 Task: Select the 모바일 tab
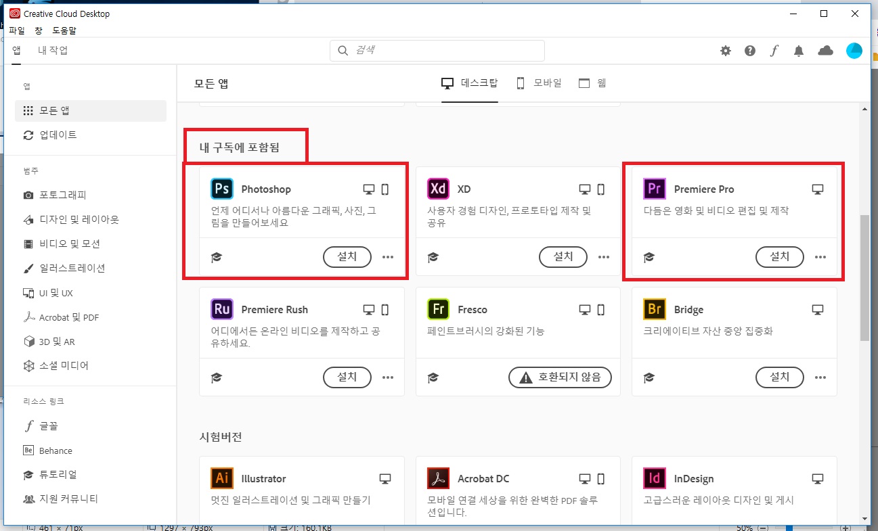539,83
